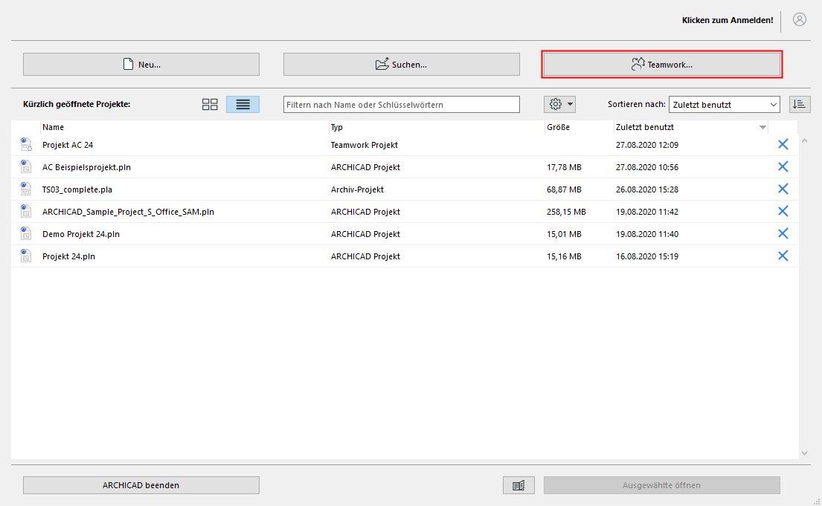
Task: Click the 258,15 MB size cell
Action: point(566,212)
